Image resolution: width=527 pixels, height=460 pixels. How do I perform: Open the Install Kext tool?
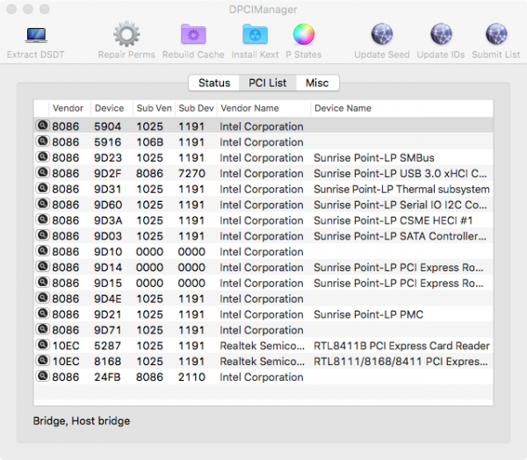click(x=256, y=36)
